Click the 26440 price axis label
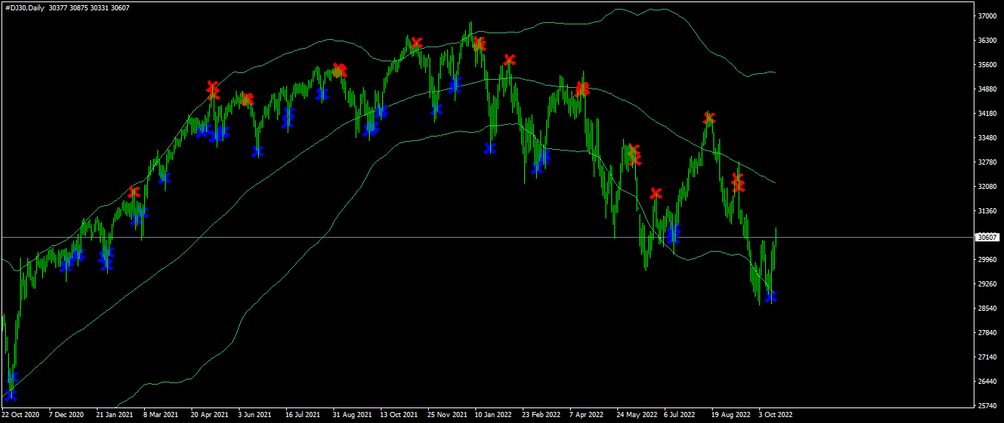Image resolution: width=1004 pixels, height=423 pixels. point(987,381)
